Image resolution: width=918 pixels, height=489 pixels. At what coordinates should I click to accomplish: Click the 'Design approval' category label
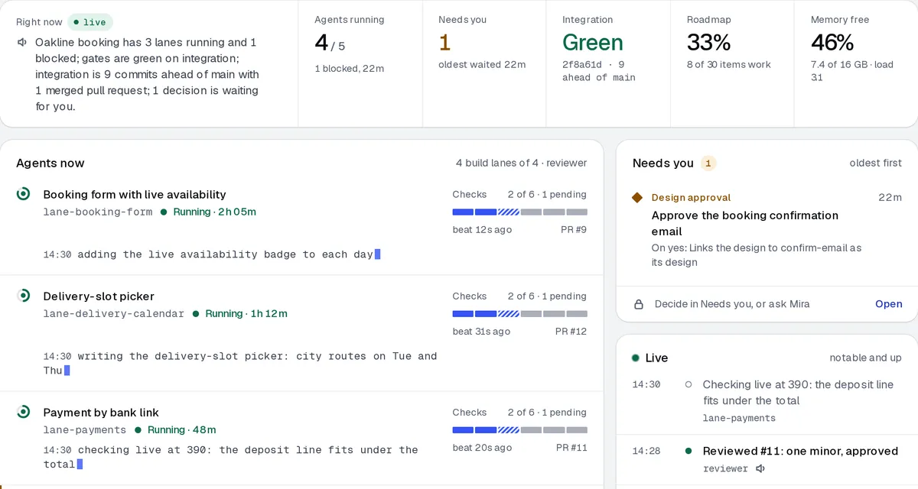(691, 197)
